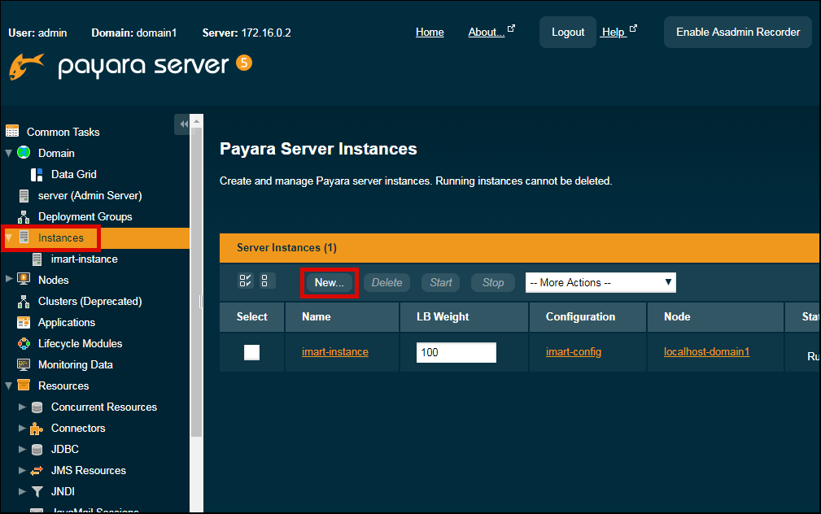Expand the JDBC tree node

[x=22, y=449]
